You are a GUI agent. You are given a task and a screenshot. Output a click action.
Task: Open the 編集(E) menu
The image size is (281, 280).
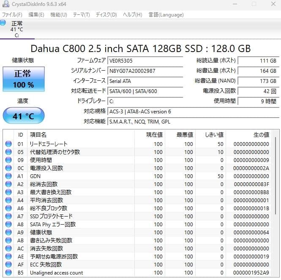(36, 15)
